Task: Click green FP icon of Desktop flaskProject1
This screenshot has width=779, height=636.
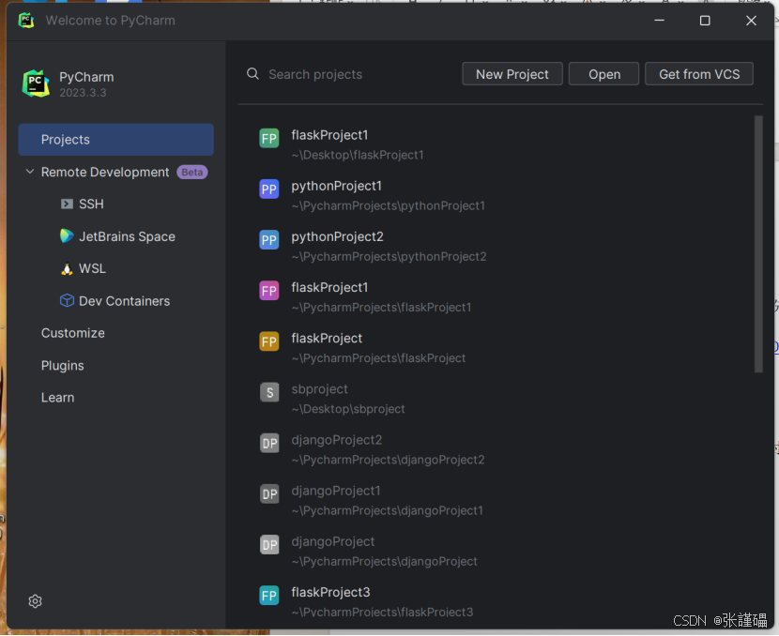Action: (x=269, y=139)
